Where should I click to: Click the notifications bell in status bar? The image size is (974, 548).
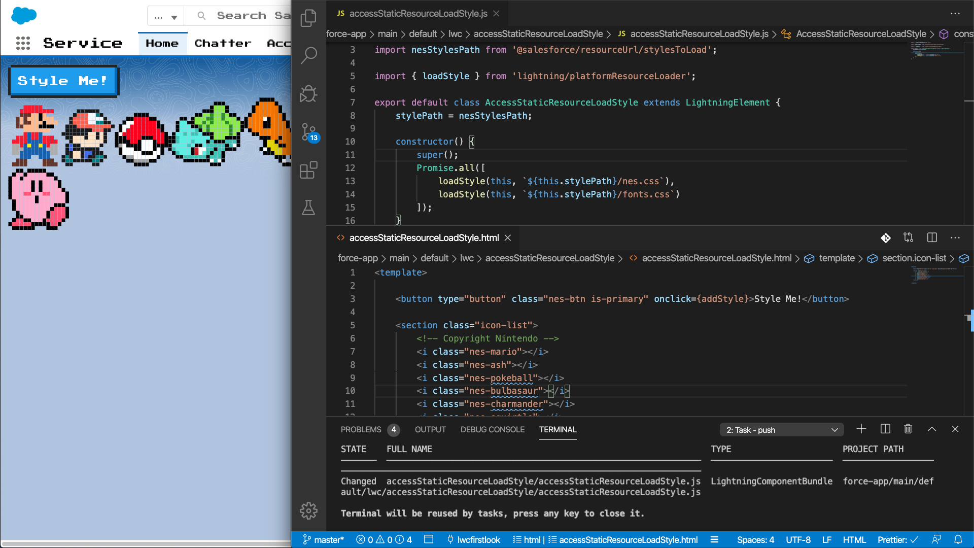click(x=958, y=539)
